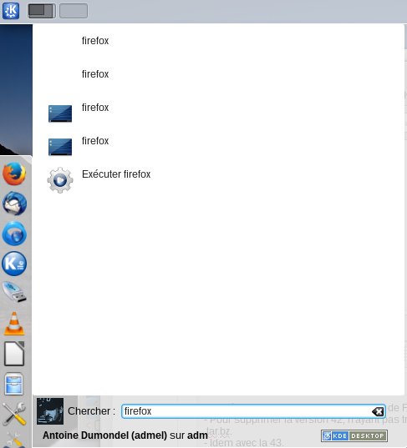Open the KDE application launcher menu
The image size is (407, 448).
pos(11,11)
